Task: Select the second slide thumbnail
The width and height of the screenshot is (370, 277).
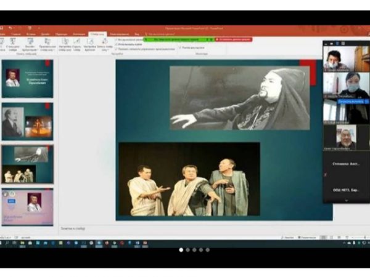Action: pyautogui.click(x=28, y=121)
